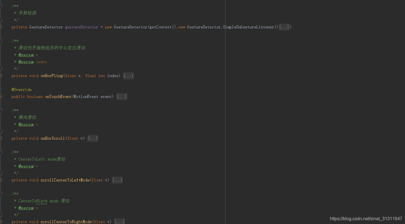Click the MotionEvent parameter type

pos(86,97)
